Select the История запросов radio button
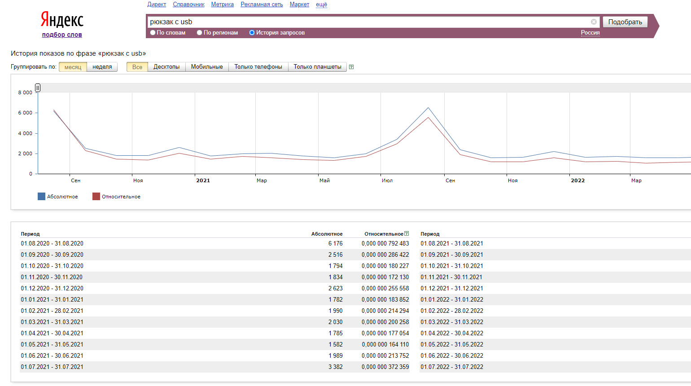The image size is (691, 386). coord(252,33)
